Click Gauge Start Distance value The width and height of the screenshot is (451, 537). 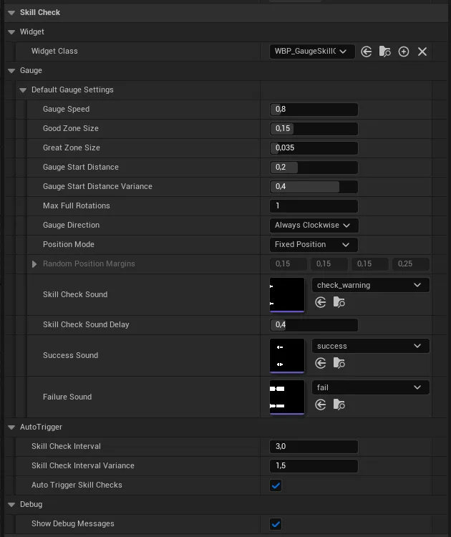click(x=314, y=167)
